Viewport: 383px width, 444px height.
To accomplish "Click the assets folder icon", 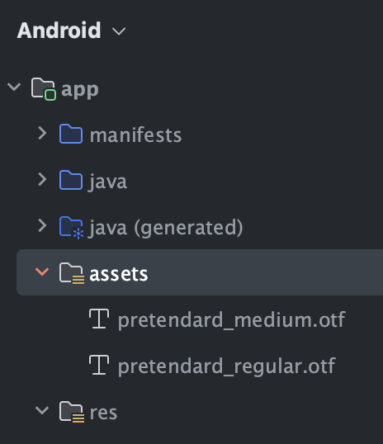I will pyautogui.click(x=72, y=273).
